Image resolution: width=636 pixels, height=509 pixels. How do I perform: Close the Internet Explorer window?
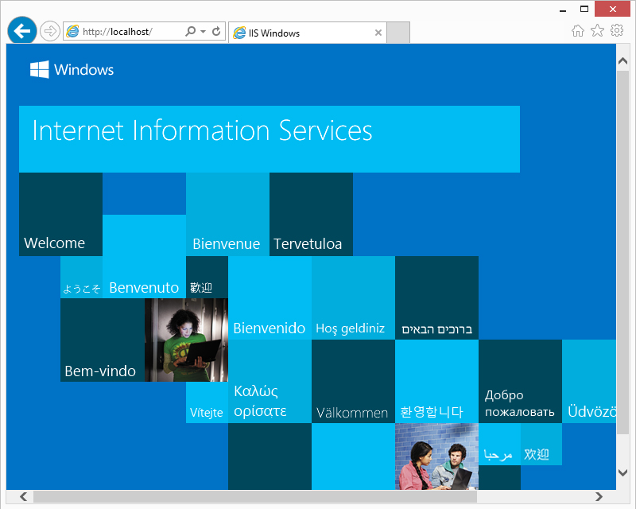612,9
